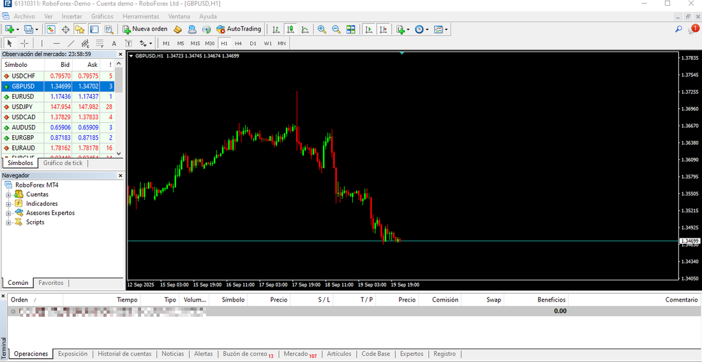Image resolution: width=702 pixels, height=362 pixels.
Task: Click the new chart icon
Action: (8, 29)
